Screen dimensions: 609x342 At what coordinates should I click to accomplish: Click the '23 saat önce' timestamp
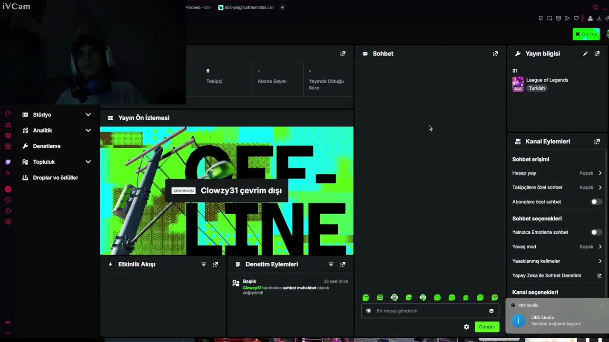click(336, 281)
